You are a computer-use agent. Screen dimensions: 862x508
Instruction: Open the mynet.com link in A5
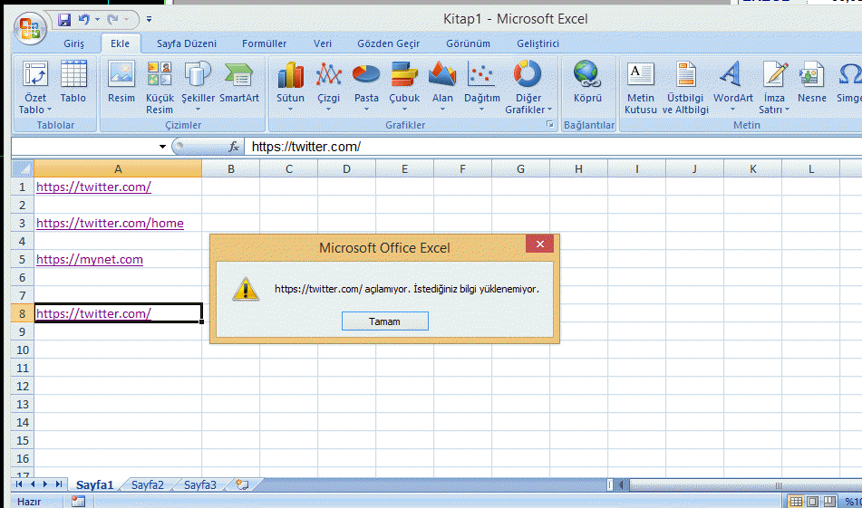pos(90,259)
